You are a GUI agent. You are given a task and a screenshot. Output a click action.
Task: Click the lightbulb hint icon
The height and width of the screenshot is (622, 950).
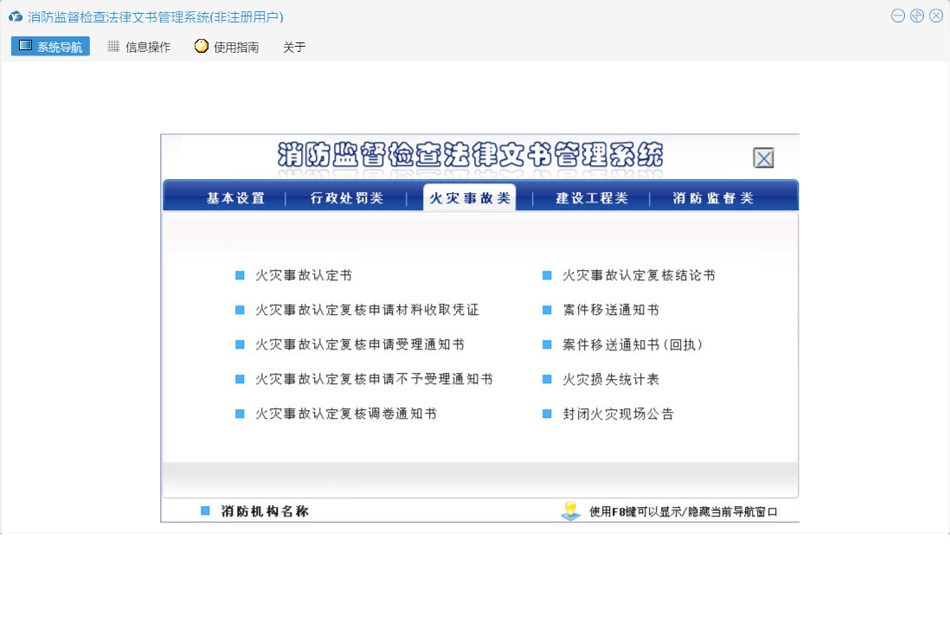(570, 510)
